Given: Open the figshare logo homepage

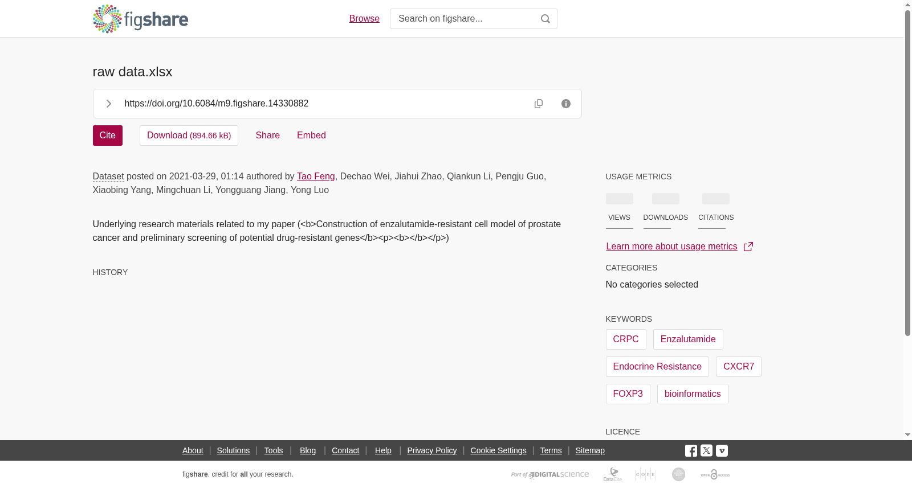Looking at the screenshot, I should point(140,19).
